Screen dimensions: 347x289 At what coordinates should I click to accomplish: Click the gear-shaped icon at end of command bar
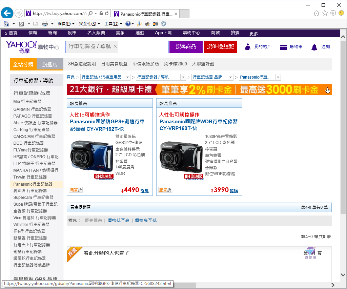pyautogui.click(x=164, y=24)
